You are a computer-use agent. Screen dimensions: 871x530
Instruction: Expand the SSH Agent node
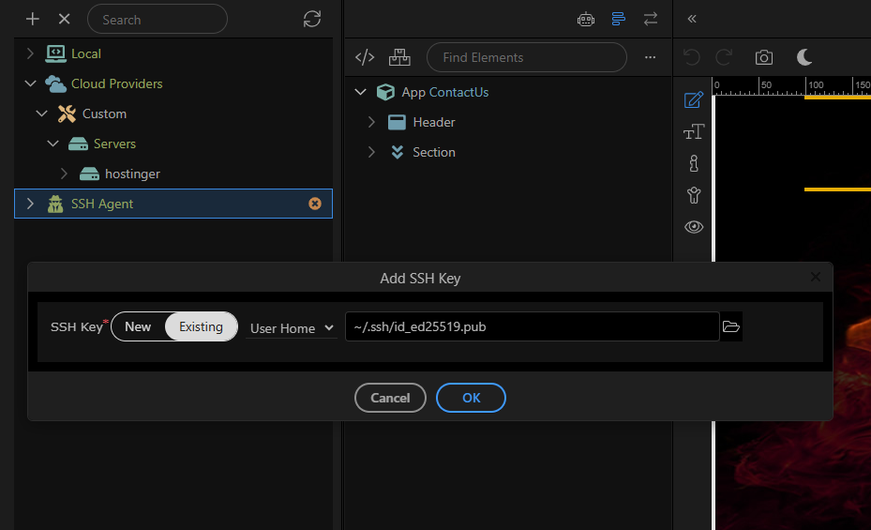click(31, 204)
